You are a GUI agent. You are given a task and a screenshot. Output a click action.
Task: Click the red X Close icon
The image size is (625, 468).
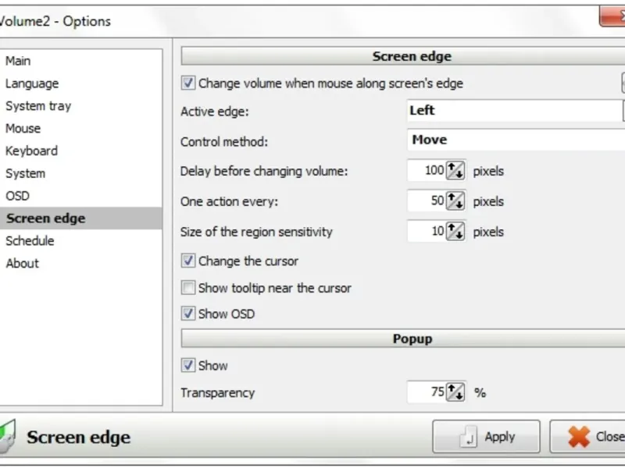click(x=579, y=437)
